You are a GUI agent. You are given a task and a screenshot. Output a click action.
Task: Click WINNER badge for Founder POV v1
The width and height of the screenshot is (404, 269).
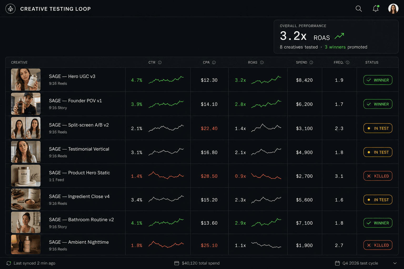point(378,104)
